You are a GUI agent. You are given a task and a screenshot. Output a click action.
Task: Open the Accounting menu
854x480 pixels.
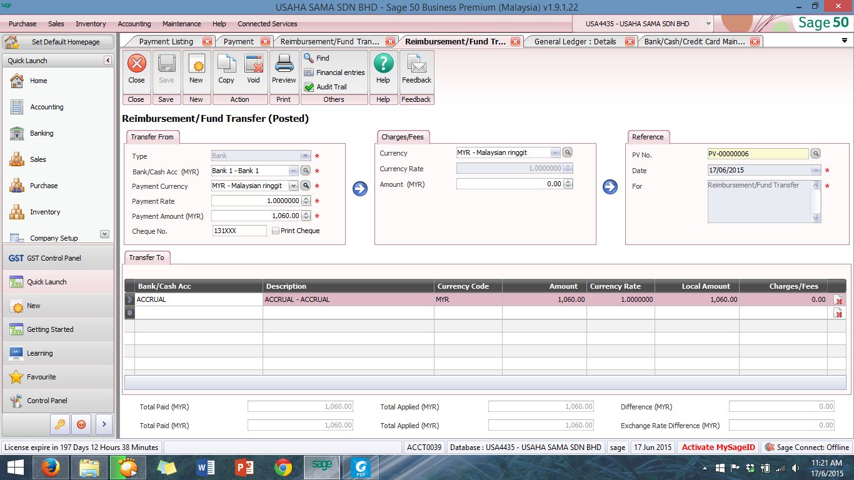[x=134, y=24]
